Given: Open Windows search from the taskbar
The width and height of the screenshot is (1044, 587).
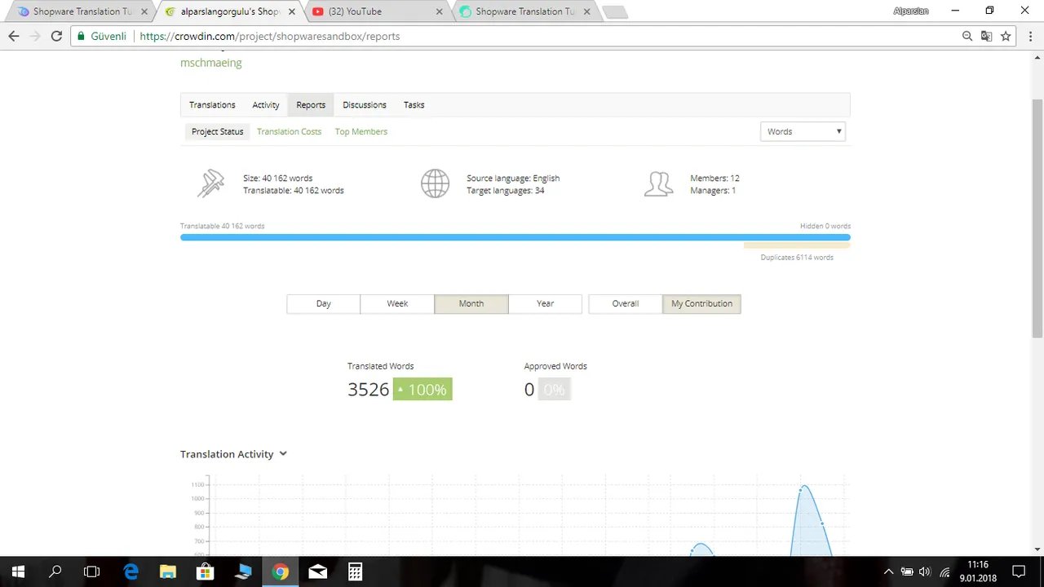Looking at the screenshot, I should coord(55,572).
